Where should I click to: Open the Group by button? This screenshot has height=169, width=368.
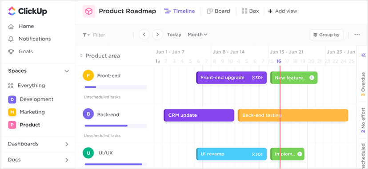(327, 35)
